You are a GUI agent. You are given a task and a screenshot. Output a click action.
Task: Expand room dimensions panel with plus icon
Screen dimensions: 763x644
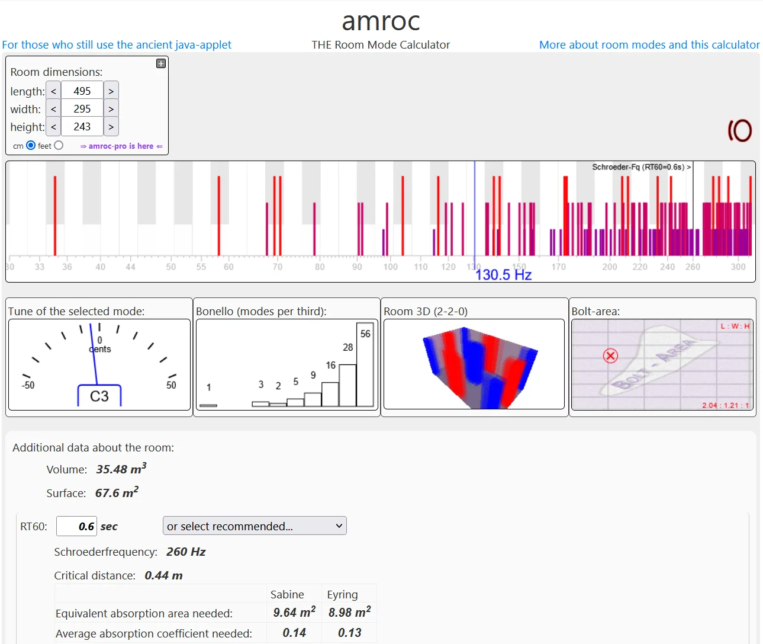(x=161, y=63)
